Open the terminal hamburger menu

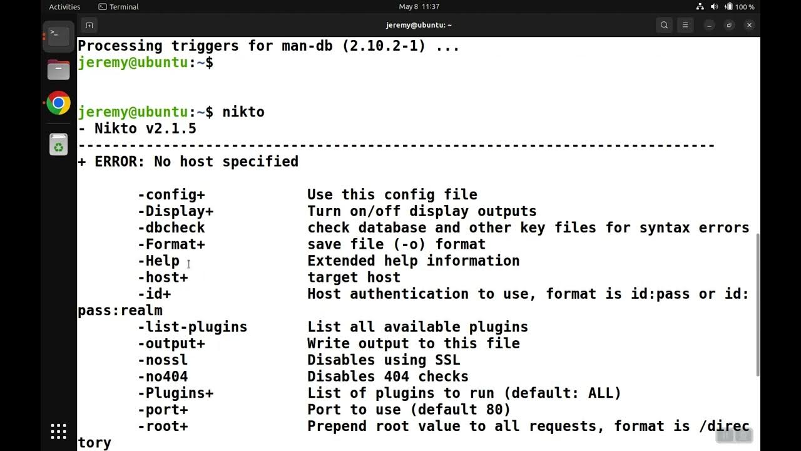(685, 25)
